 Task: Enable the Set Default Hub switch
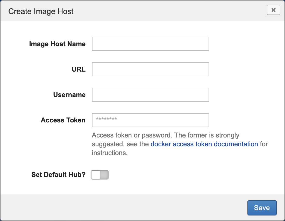point(100,175)
